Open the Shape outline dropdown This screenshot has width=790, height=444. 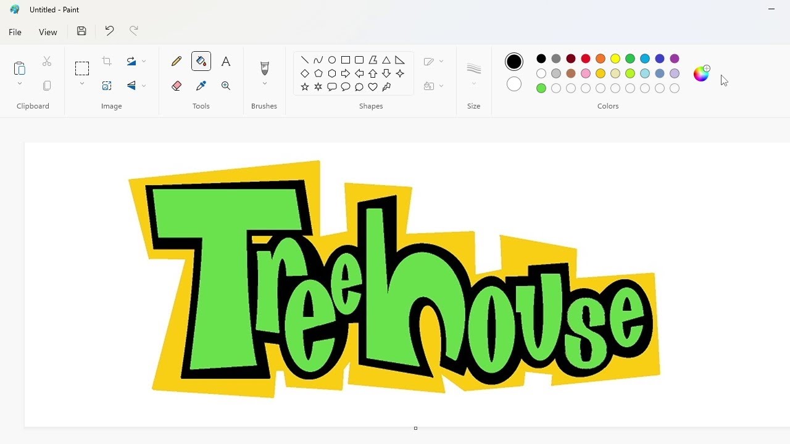(441, 61)
